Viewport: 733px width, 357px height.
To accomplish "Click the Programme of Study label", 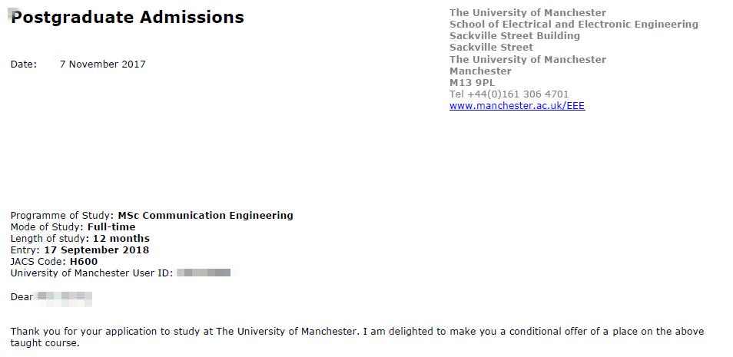I will (61, 216).
